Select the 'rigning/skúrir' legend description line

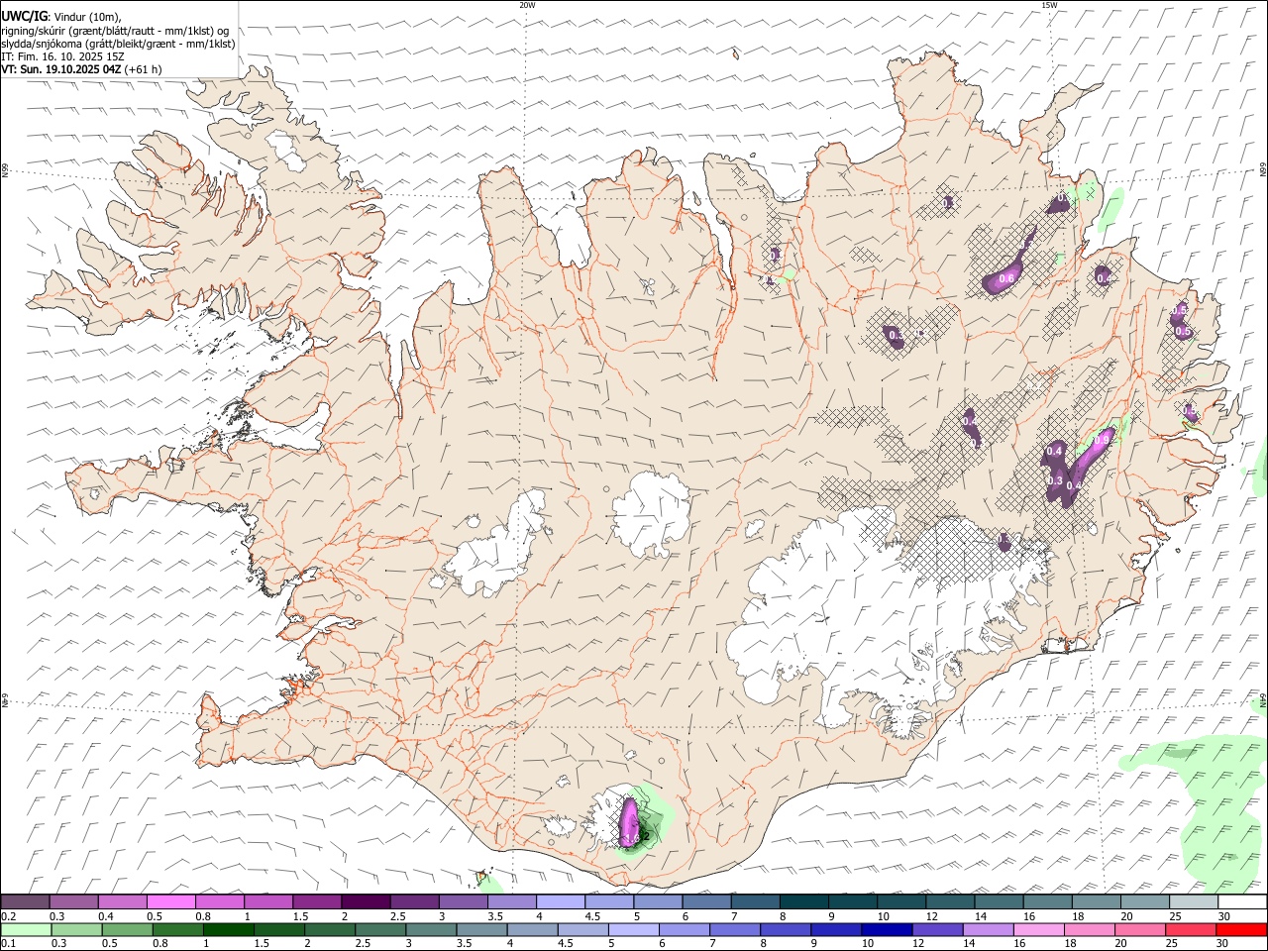(x=115, y=31)
